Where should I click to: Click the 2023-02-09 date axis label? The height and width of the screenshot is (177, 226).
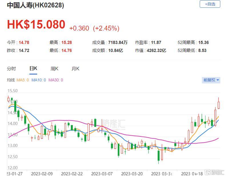42,174
